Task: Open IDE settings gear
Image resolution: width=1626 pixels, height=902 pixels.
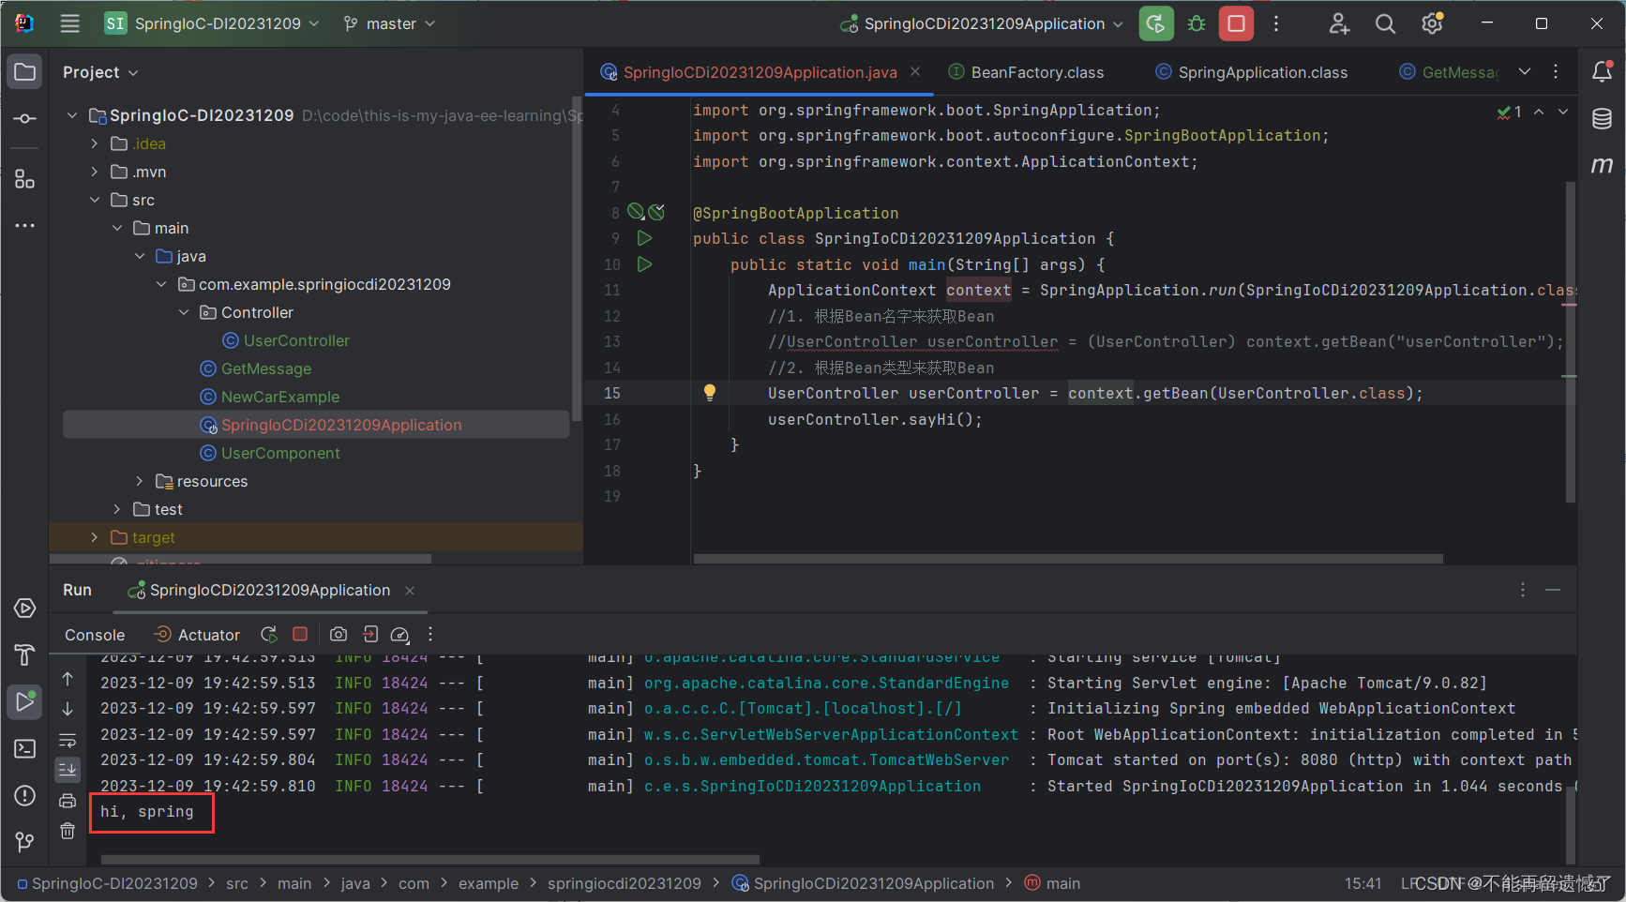Action: click(1432, 23)
